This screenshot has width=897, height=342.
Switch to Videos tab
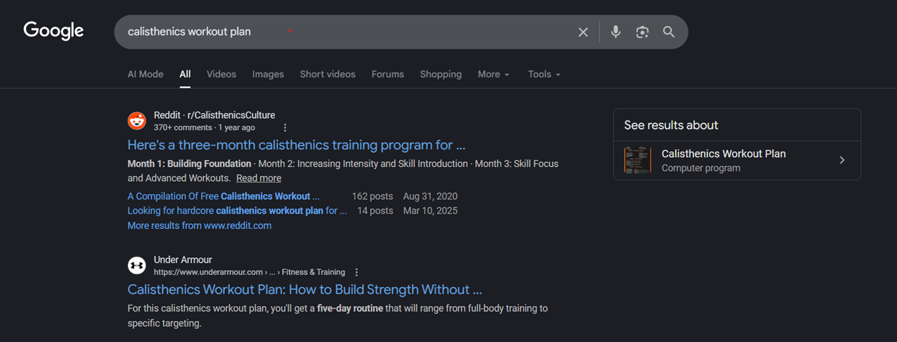click(x=222, y=74)
